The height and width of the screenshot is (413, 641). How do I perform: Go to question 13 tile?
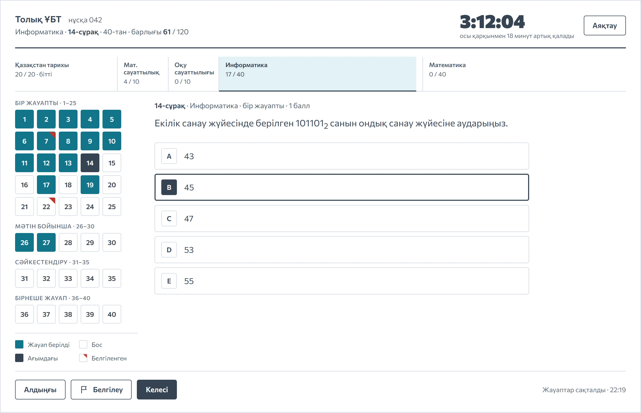point(68,163)
